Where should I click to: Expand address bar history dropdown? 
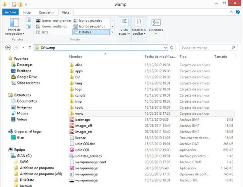coord(166,48)
